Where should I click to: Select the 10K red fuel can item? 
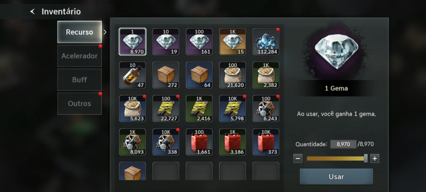(266, 142)
